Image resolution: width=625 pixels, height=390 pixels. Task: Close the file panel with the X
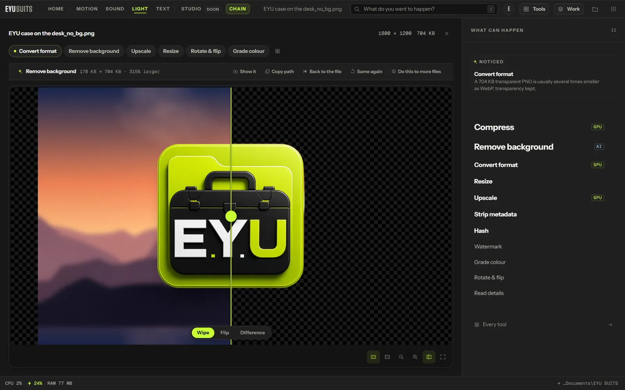coord(446,34)
